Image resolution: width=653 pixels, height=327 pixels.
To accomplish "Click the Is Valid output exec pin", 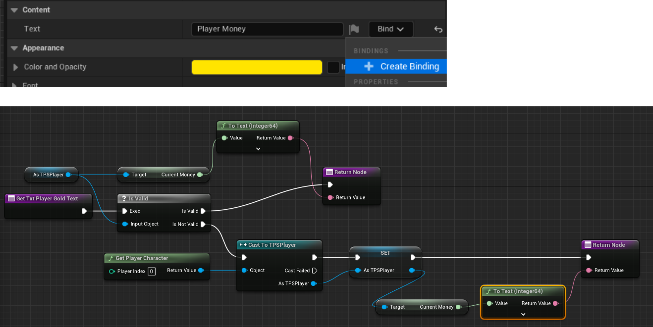I will [x=203, y=211].
